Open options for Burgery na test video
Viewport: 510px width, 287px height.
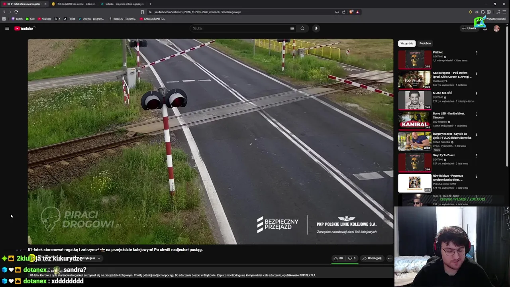[x=476, y=135]
